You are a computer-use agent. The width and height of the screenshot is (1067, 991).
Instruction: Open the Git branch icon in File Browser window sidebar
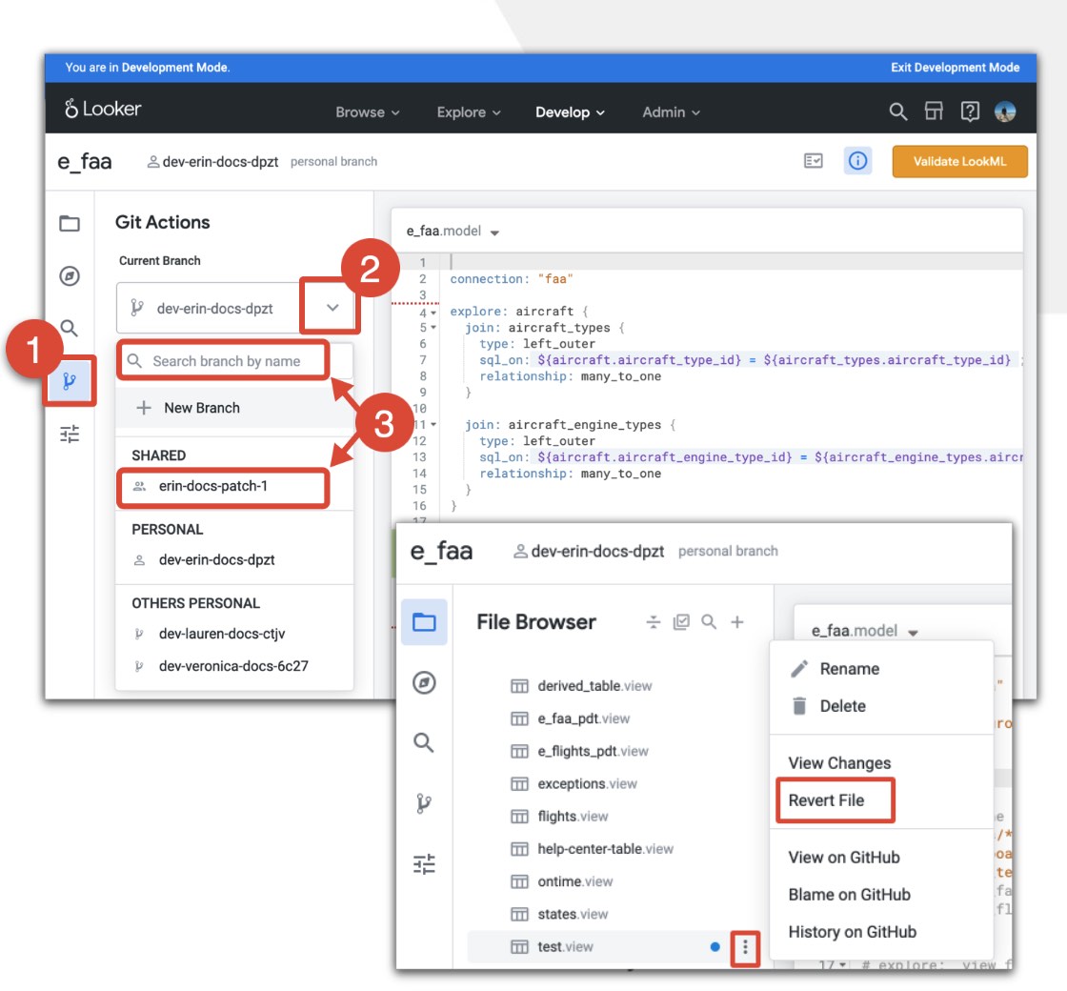tap(424, 804)
